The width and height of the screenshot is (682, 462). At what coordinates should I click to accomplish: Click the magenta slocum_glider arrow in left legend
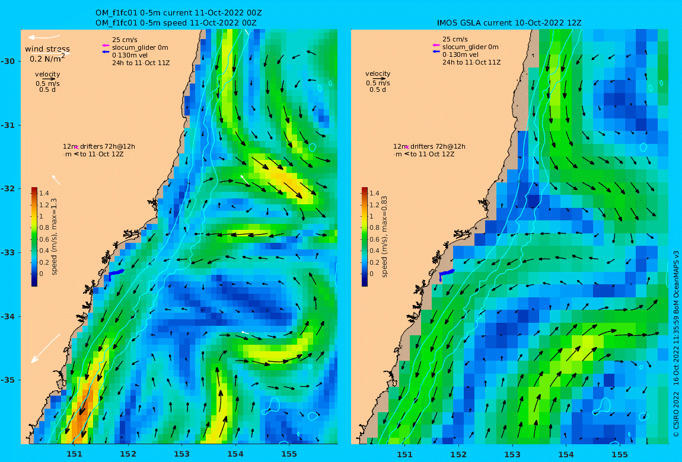pyautogui.click(x=106, y=46)
